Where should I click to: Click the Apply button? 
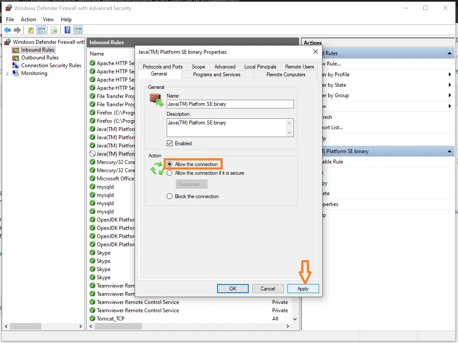(x=303, y=289)
